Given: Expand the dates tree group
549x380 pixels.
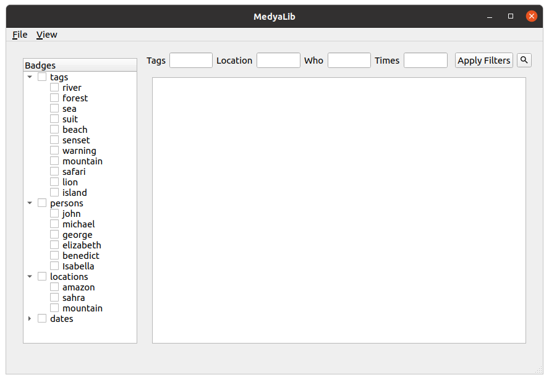Looking at the screenshot, I should coord(30,318).
